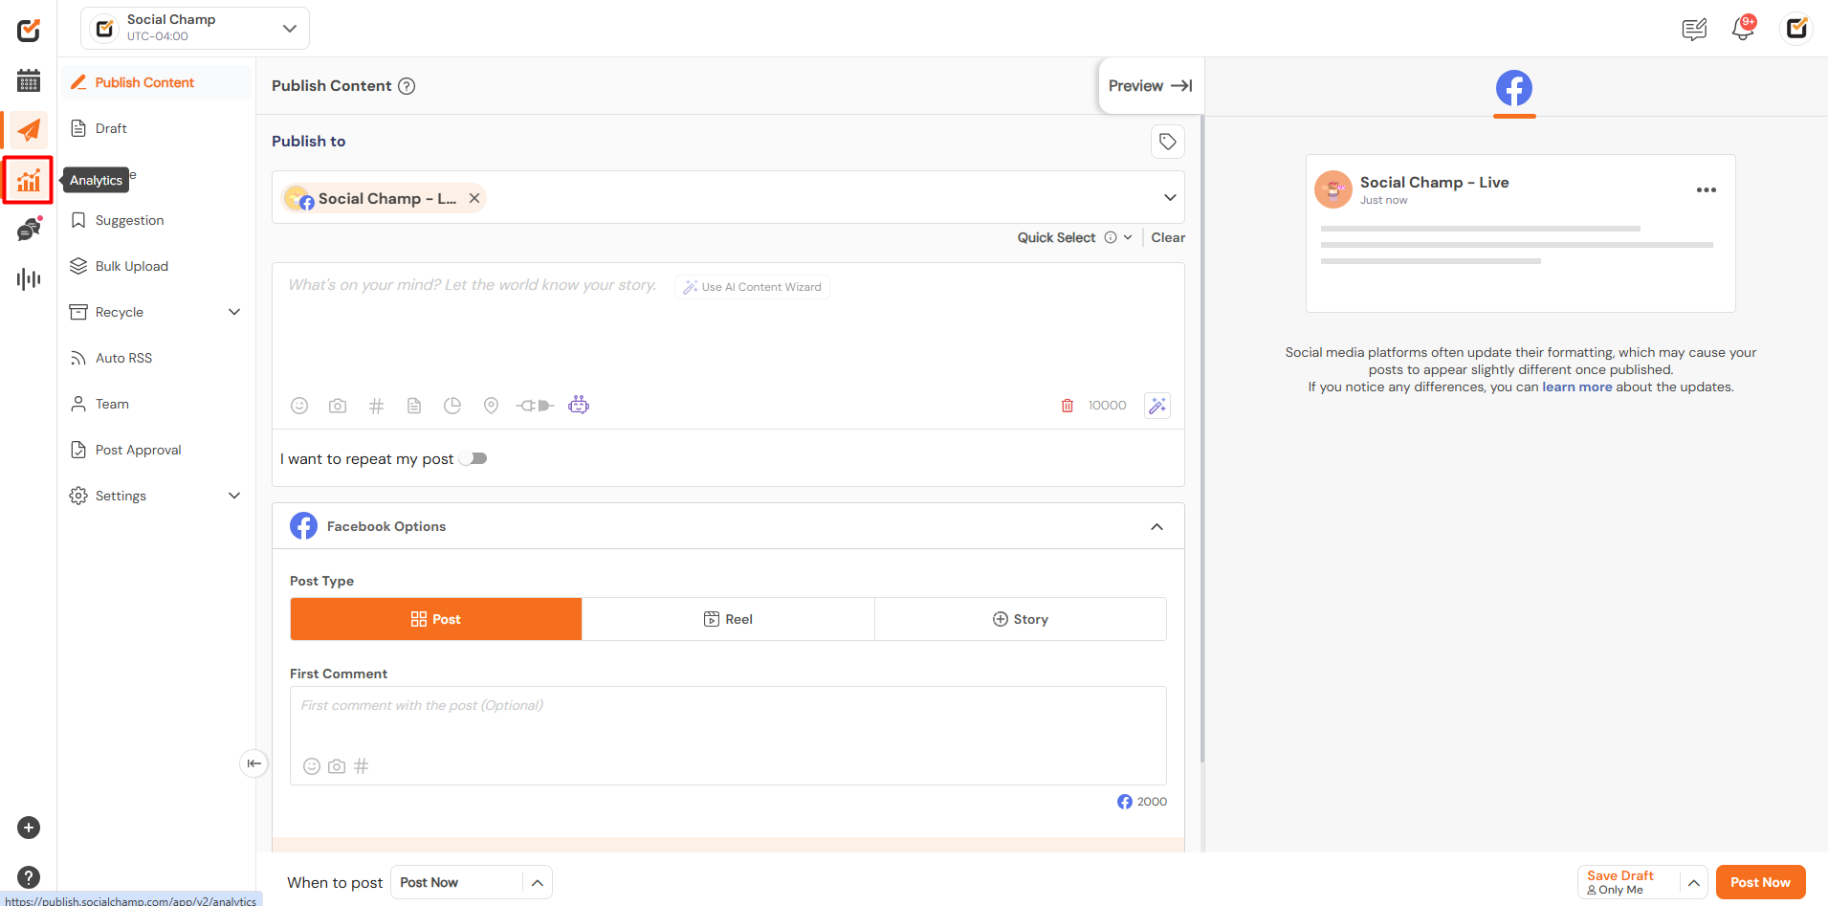Select the Post type tab

[436, 619]
